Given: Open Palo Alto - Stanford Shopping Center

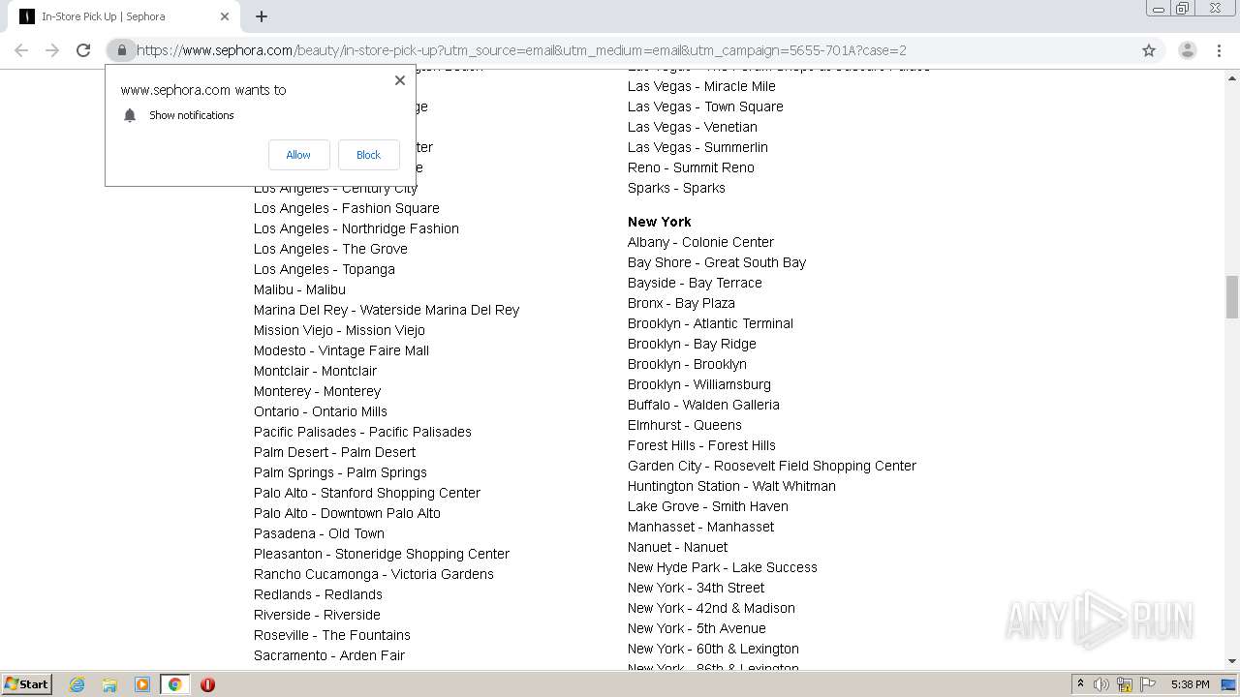Looking at the screenshot, I should pos(367,493).
